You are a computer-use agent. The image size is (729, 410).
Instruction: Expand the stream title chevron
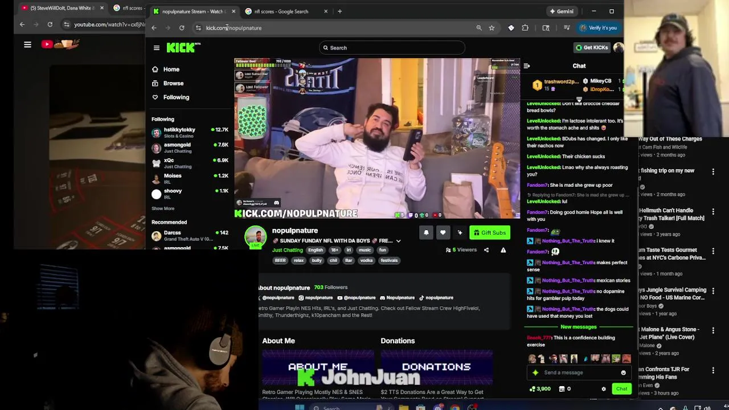(398, 241)
